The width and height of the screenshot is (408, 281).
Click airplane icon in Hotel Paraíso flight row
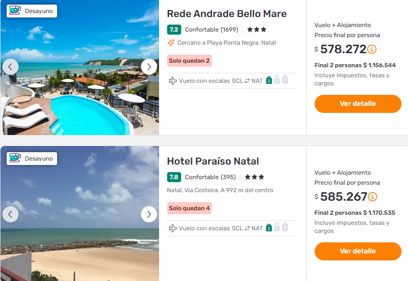(173, 228)
